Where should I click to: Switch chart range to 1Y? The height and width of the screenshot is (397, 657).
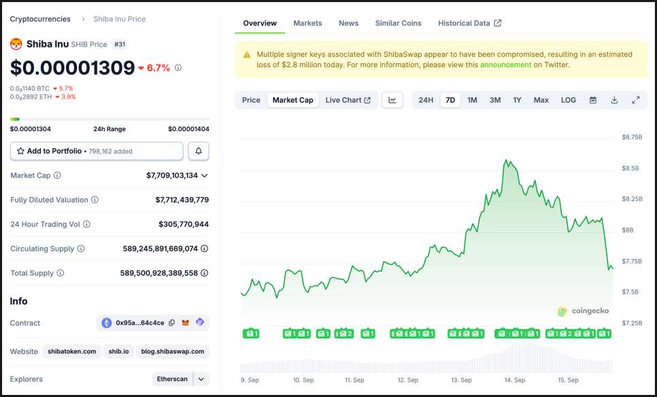(x=517, y=100)
